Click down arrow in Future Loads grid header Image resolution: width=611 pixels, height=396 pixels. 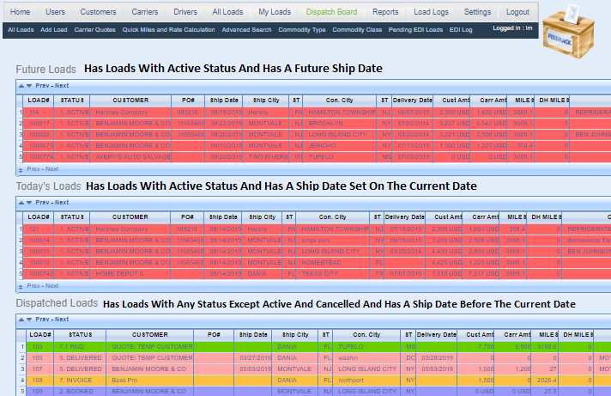pos(30,86)
